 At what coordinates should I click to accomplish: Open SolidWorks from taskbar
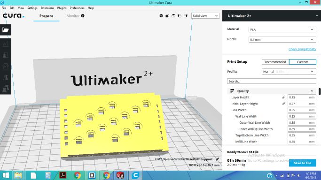pos(120,175)
